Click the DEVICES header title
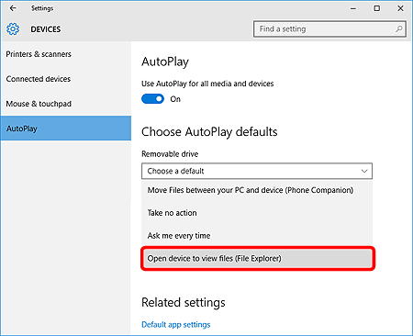 pos(46,29)
